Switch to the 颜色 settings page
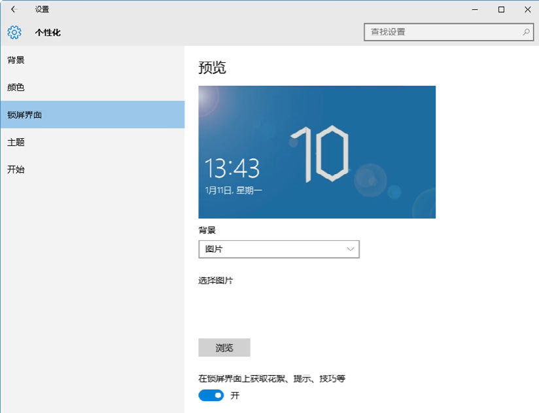Screen dimensions: 539x413 (16, 88)
